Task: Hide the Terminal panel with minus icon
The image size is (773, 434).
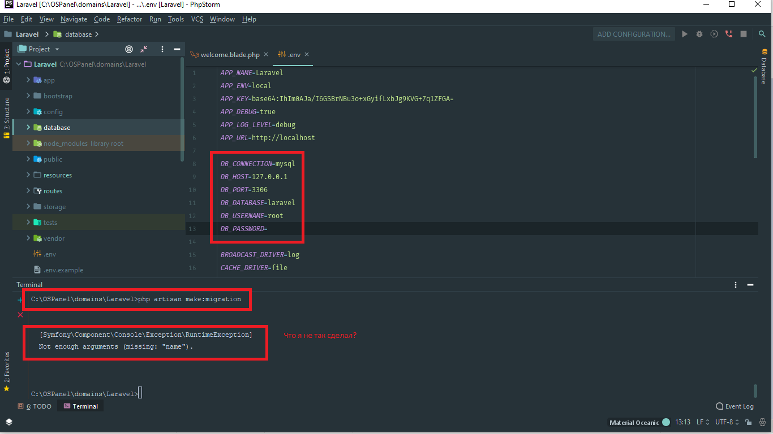Action: pos(750,285)
